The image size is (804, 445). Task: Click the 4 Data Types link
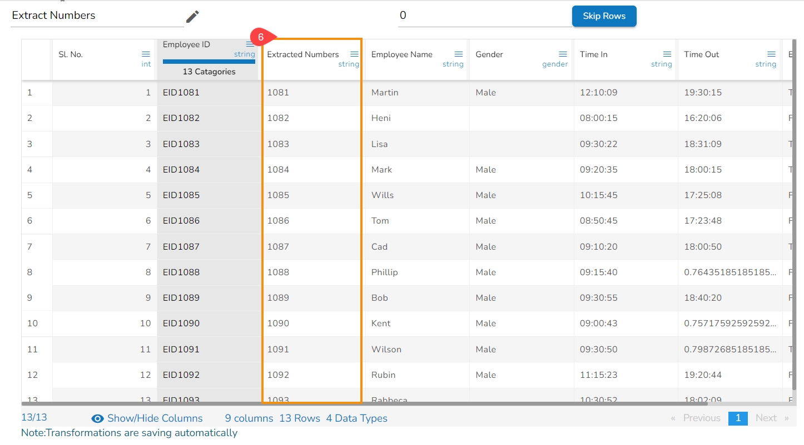tap(356, 418)
